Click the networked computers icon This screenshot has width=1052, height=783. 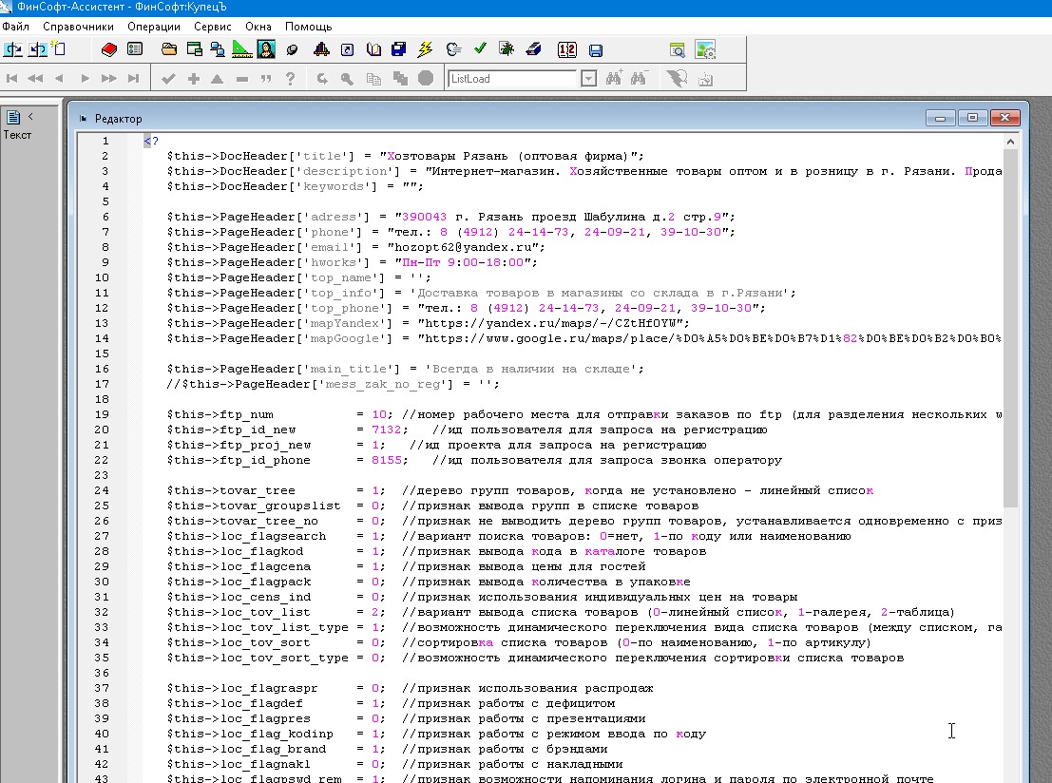pyautogui.click(x=219, y=49)
